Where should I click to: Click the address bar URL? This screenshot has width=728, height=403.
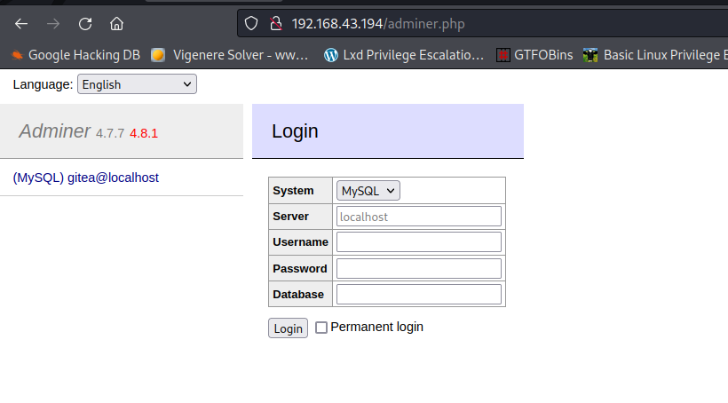coord(377,23)
